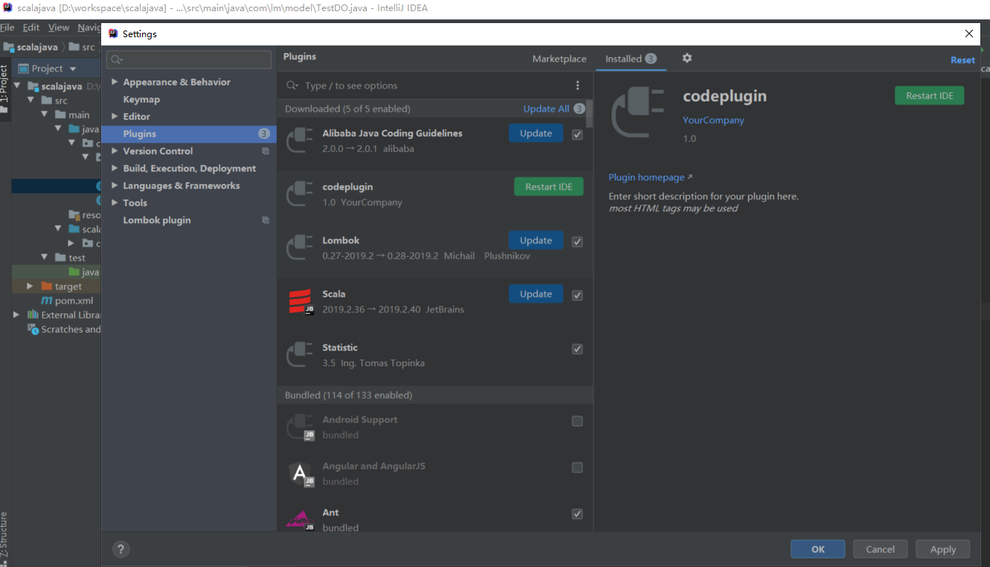This screenshot has width=990, height=567.
Task: Expand the target folder in project tree
Action: point(30,286)
